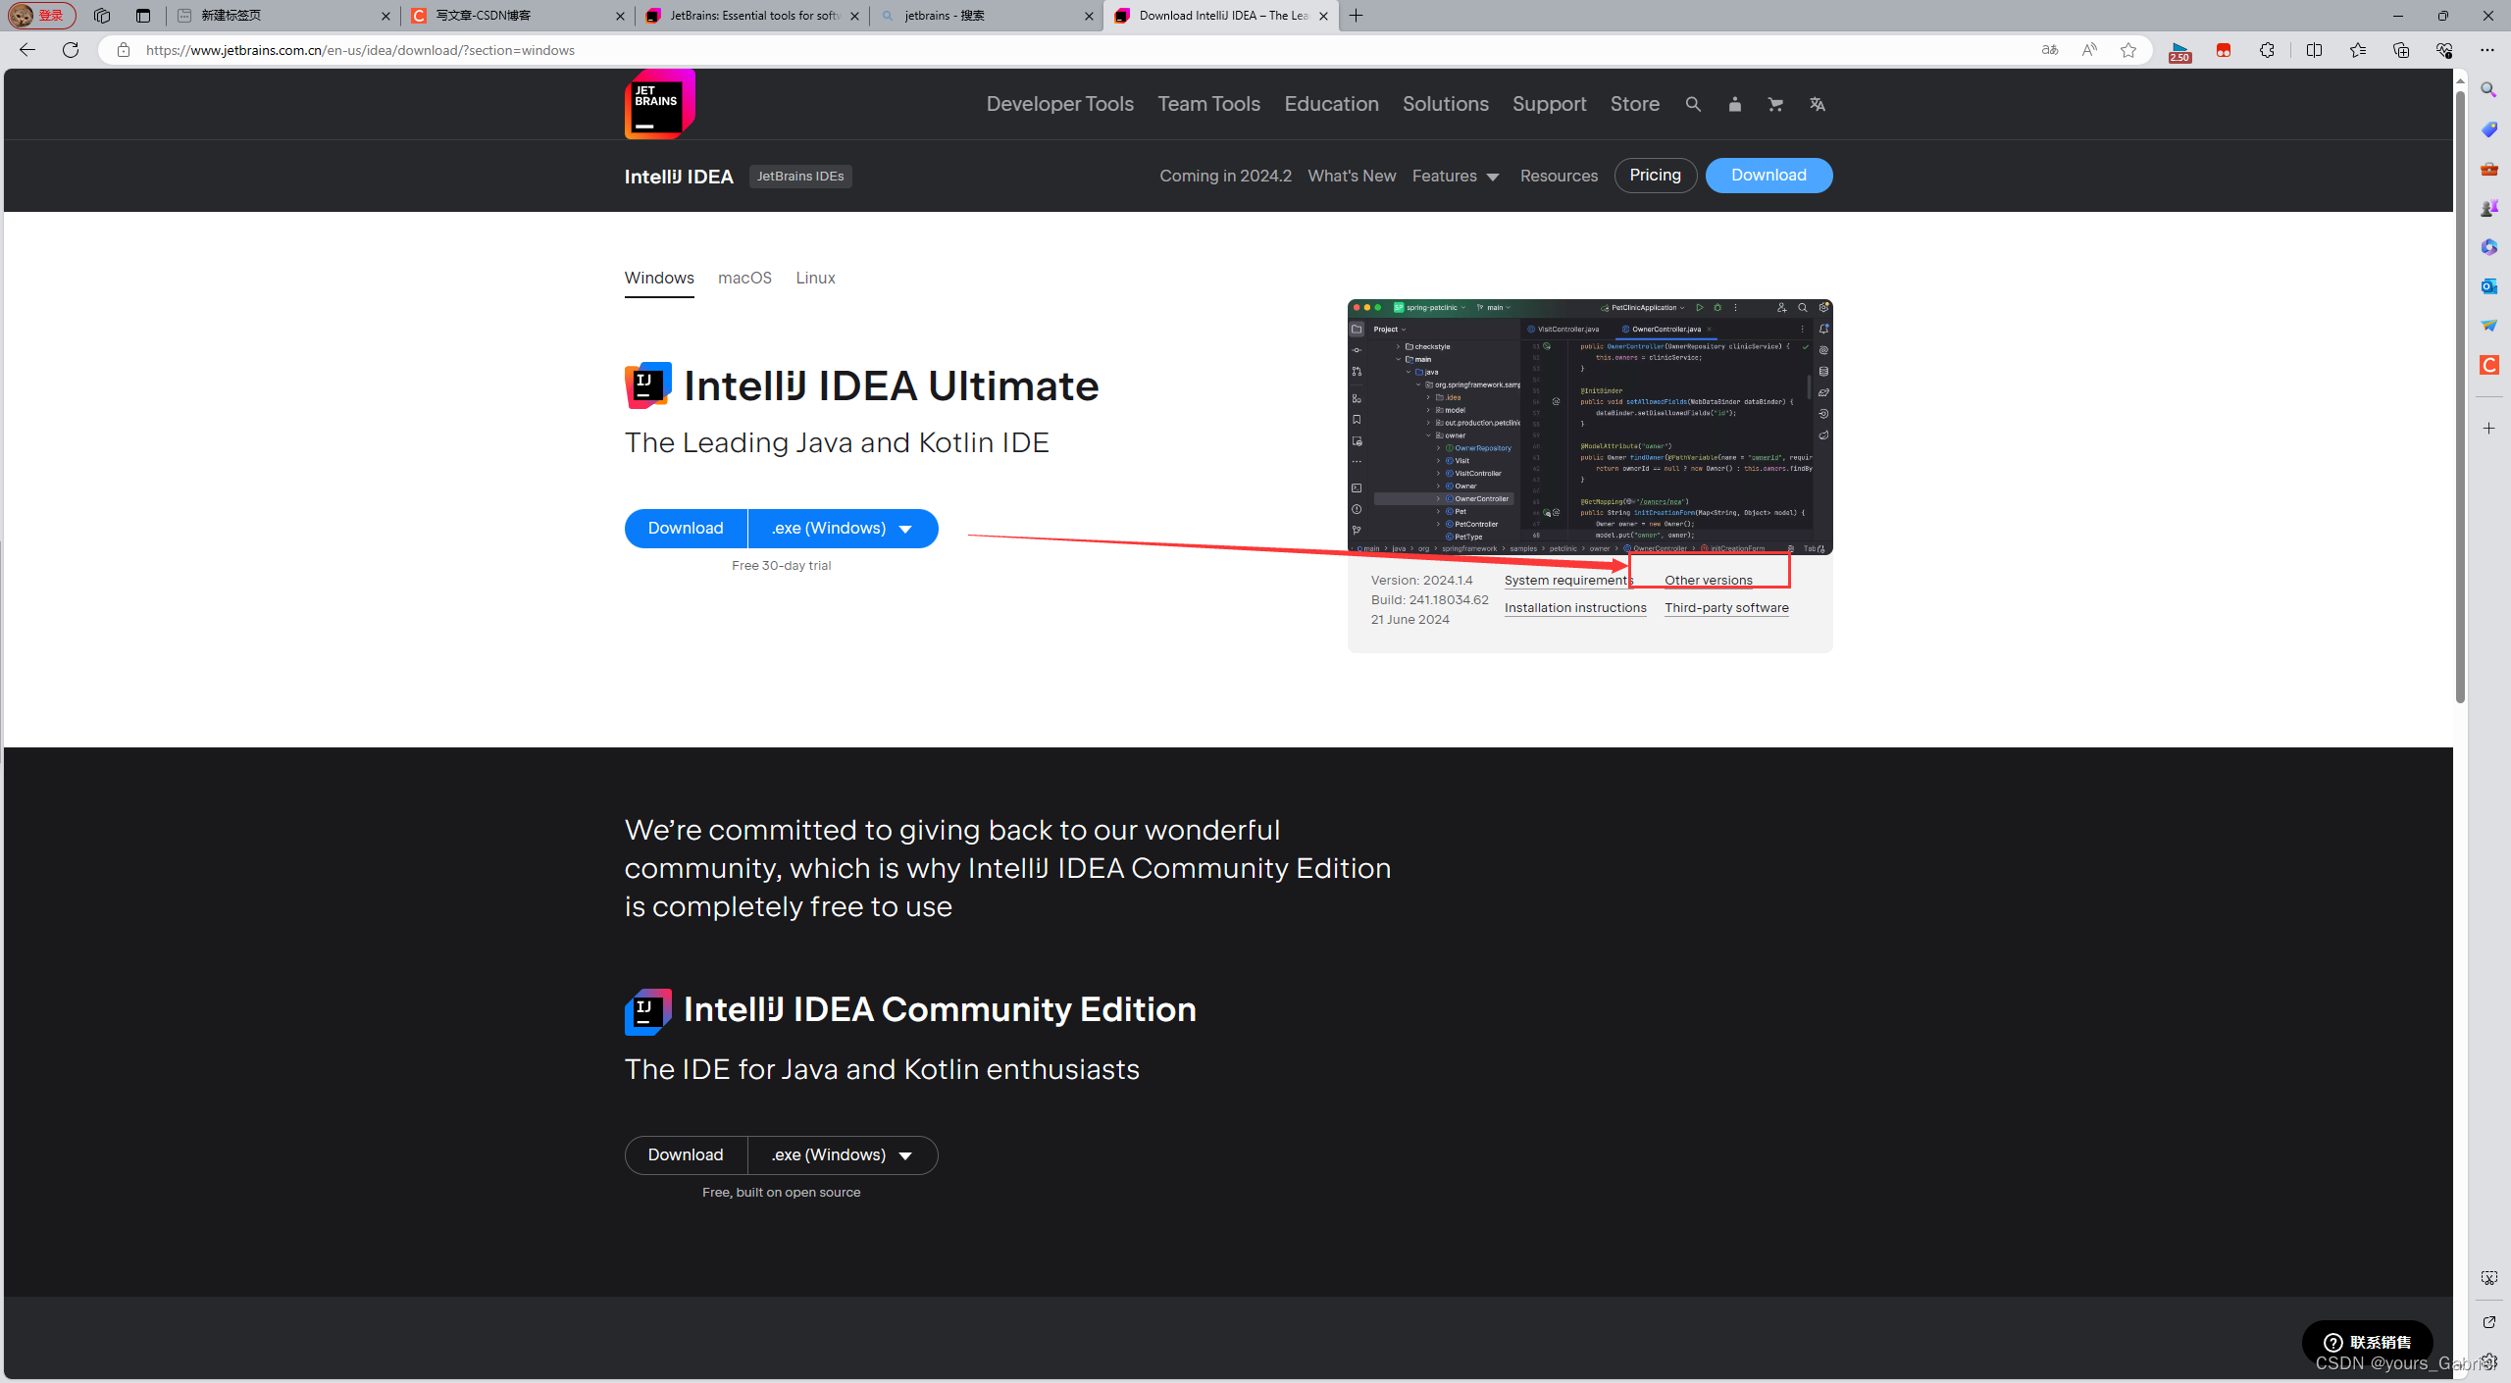Expand the Community .exe (Windows) installer dropdown
Screen dimensions: 2511x1383
843,1155
